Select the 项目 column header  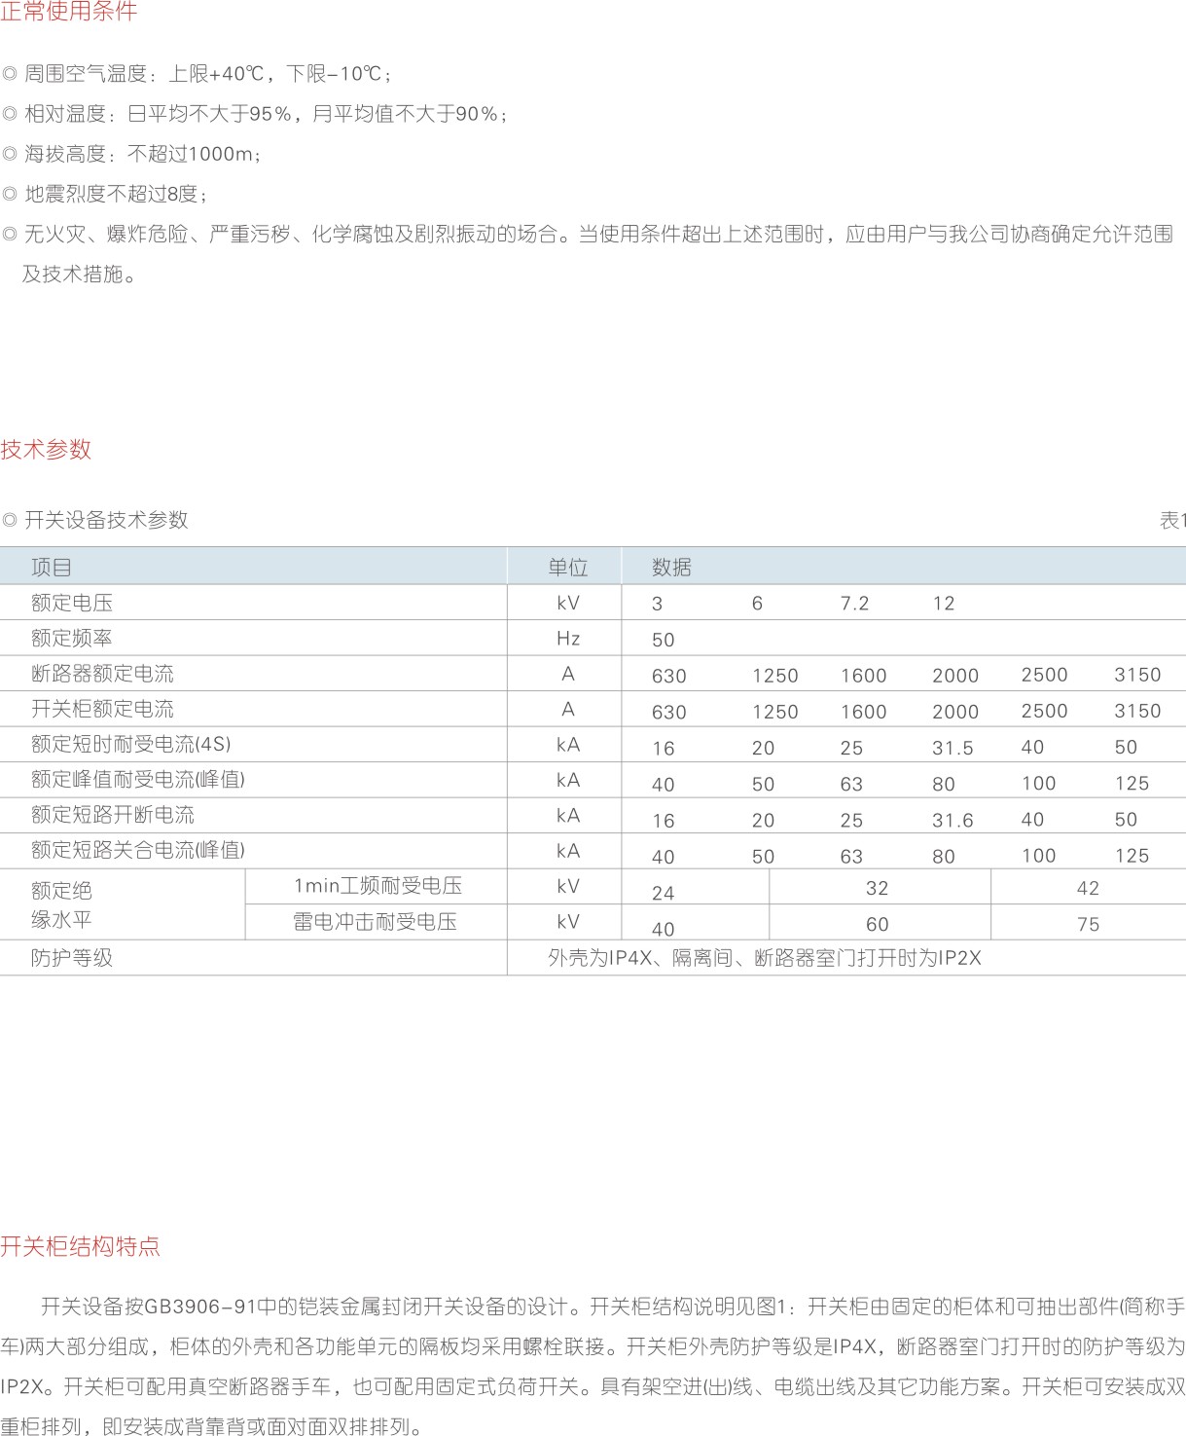coord(52,568)
